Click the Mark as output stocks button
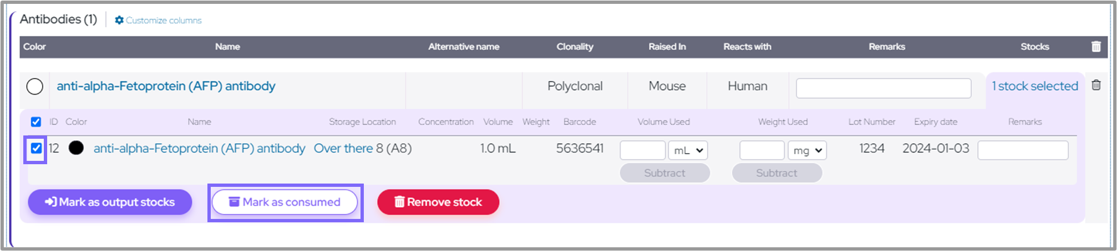This screenshot has height=251, width=1117. pyautogui.click(x=110, y=202)
